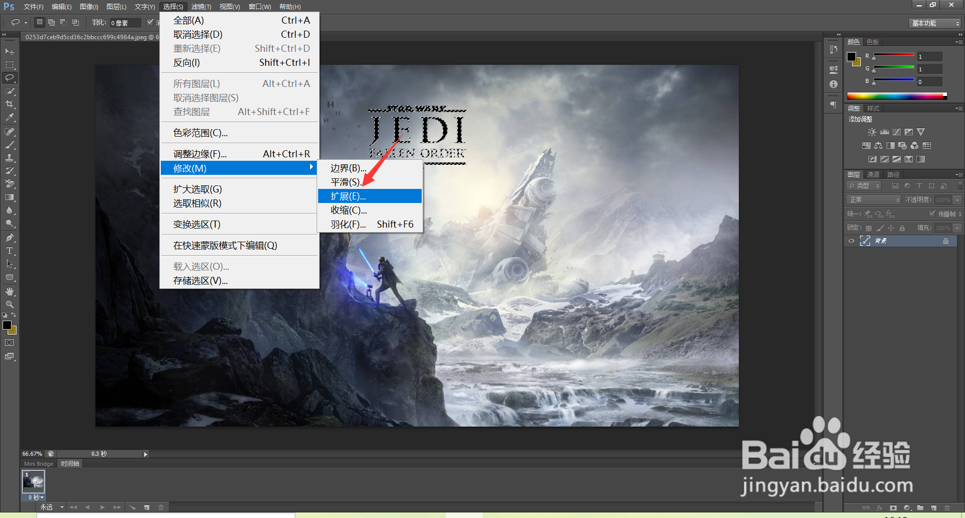This screenshot has width=965, height=518.
Task: Toggle the 传播帧 1 checkbox
Action: [x=932, y=214]
